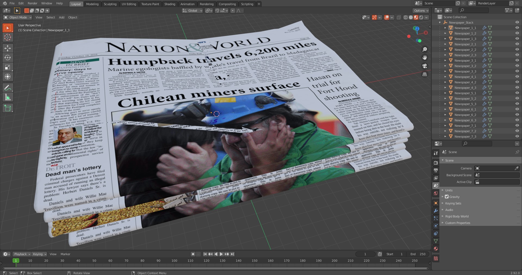
Task: Open Global transform orientation dropdown
Action: (x=192, y=11)
